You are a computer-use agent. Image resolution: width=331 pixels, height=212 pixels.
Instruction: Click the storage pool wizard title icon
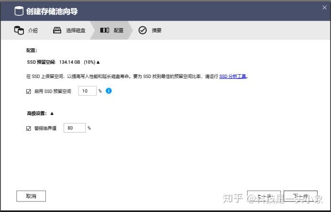(19, 11)
